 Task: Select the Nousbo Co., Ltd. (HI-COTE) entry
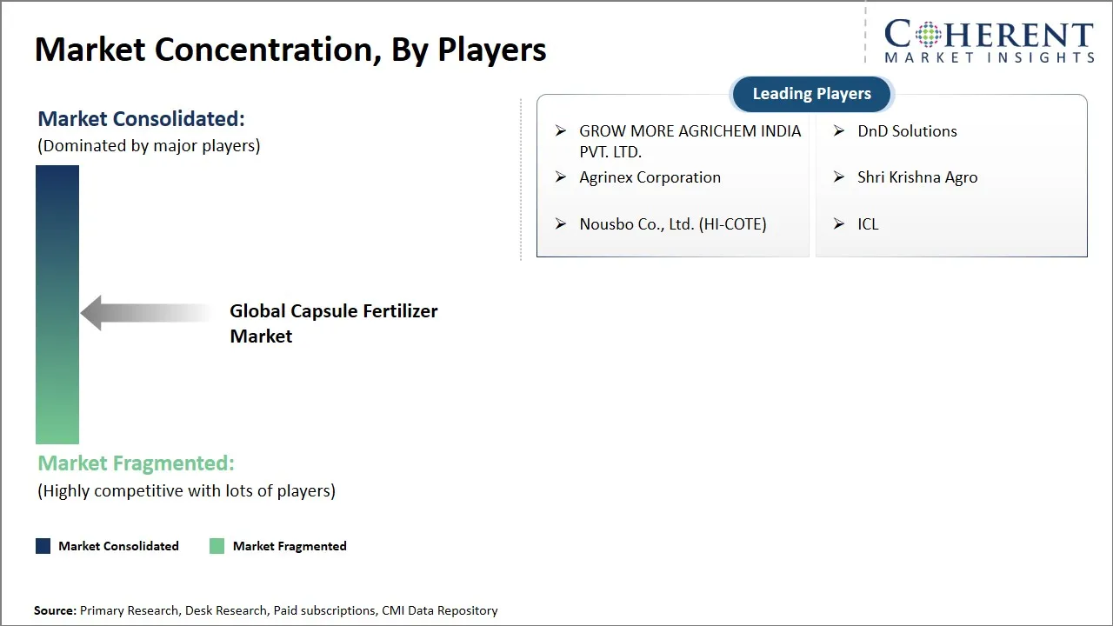pyautogui.click(x=673, y=224)
